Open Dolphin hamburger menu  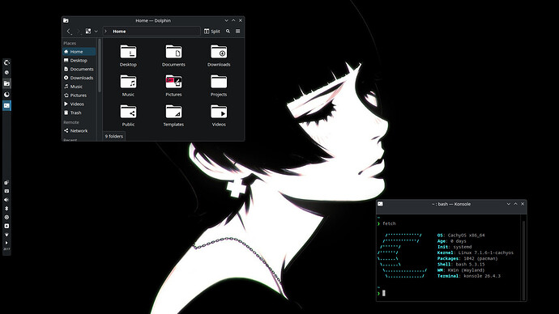238,32
